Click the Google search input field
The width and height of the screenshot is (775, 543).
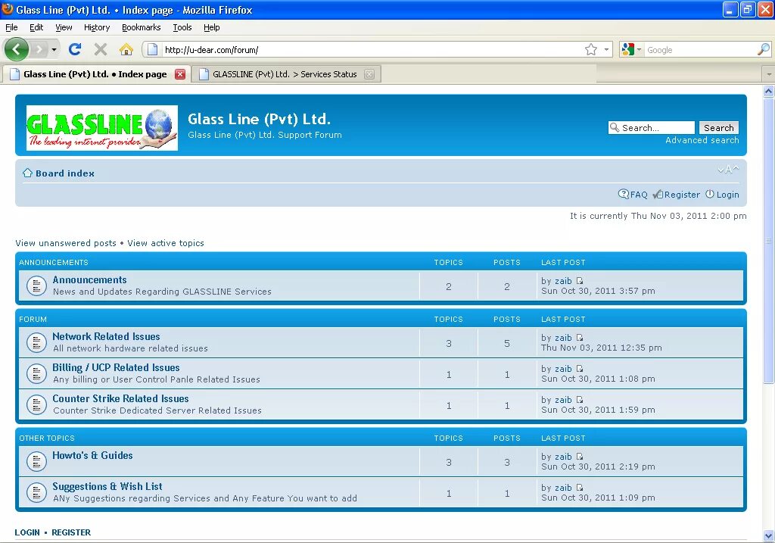pyautogui.click(x=699, y=49)
